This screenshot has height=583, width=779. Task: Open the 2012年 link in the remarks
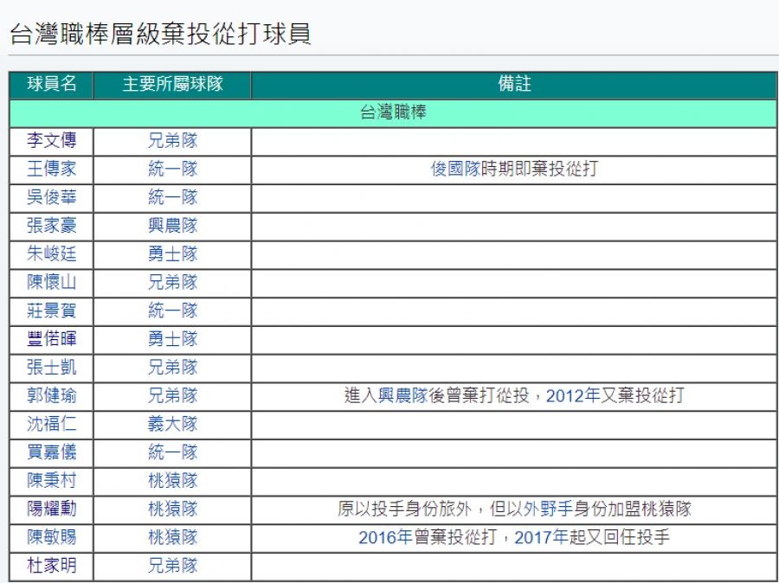(x=573, y=395)
